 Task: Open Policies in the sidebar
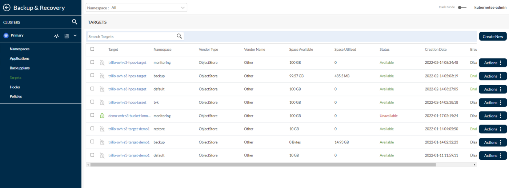(16, 96)
